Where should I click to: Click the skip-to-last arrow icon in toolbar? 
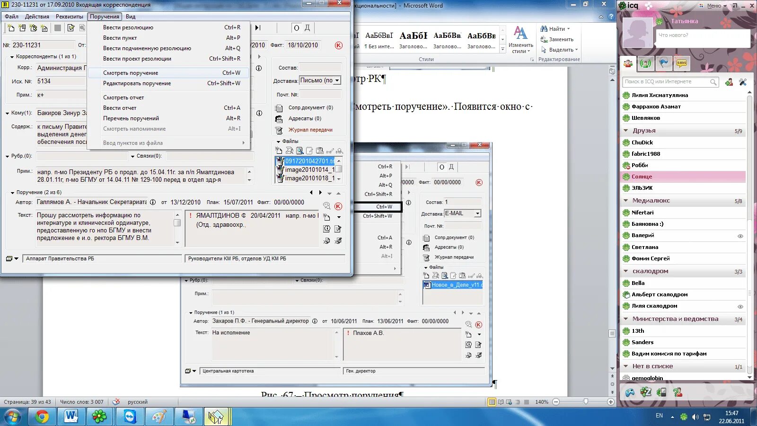(x=258, y=28)
